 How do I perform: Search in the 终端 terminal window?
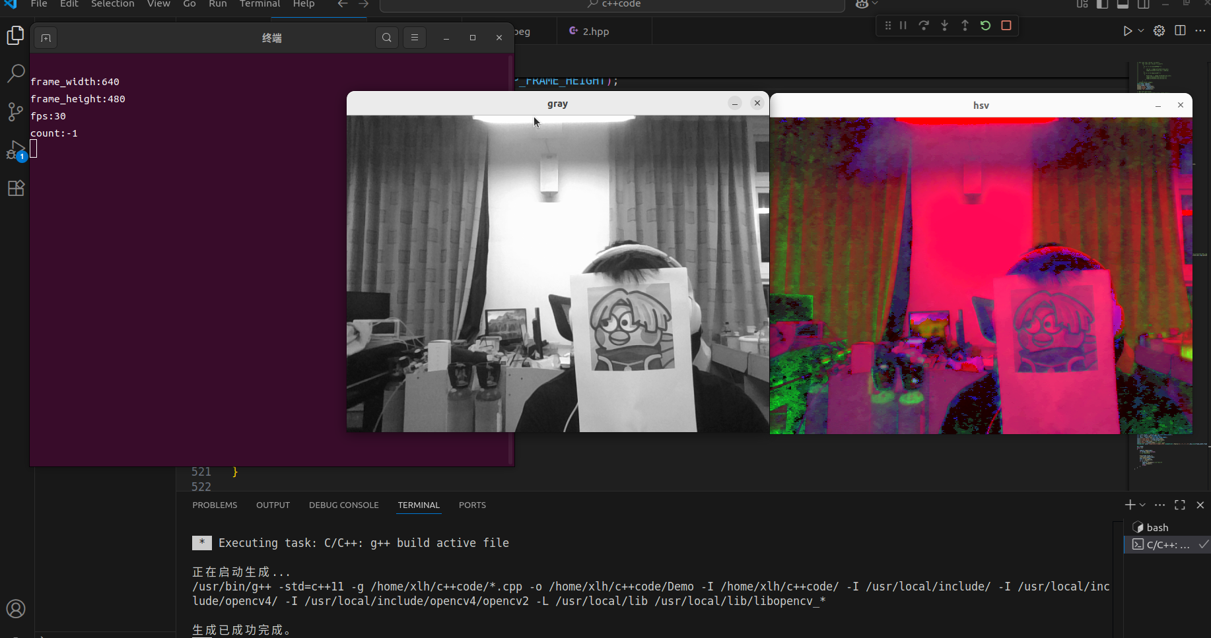point(387,38)
